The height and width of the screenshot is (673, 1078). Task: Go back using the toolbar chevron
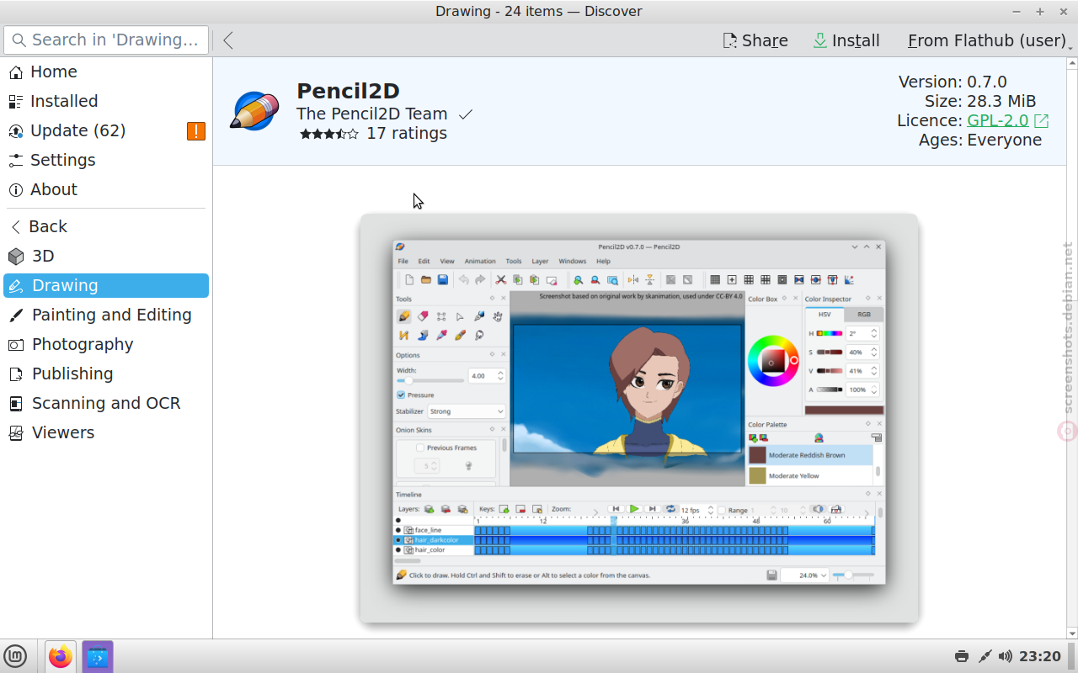tap(228, 40)
